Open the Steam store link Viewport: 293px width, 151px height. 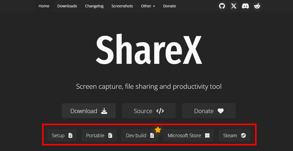tap(234, 136)
